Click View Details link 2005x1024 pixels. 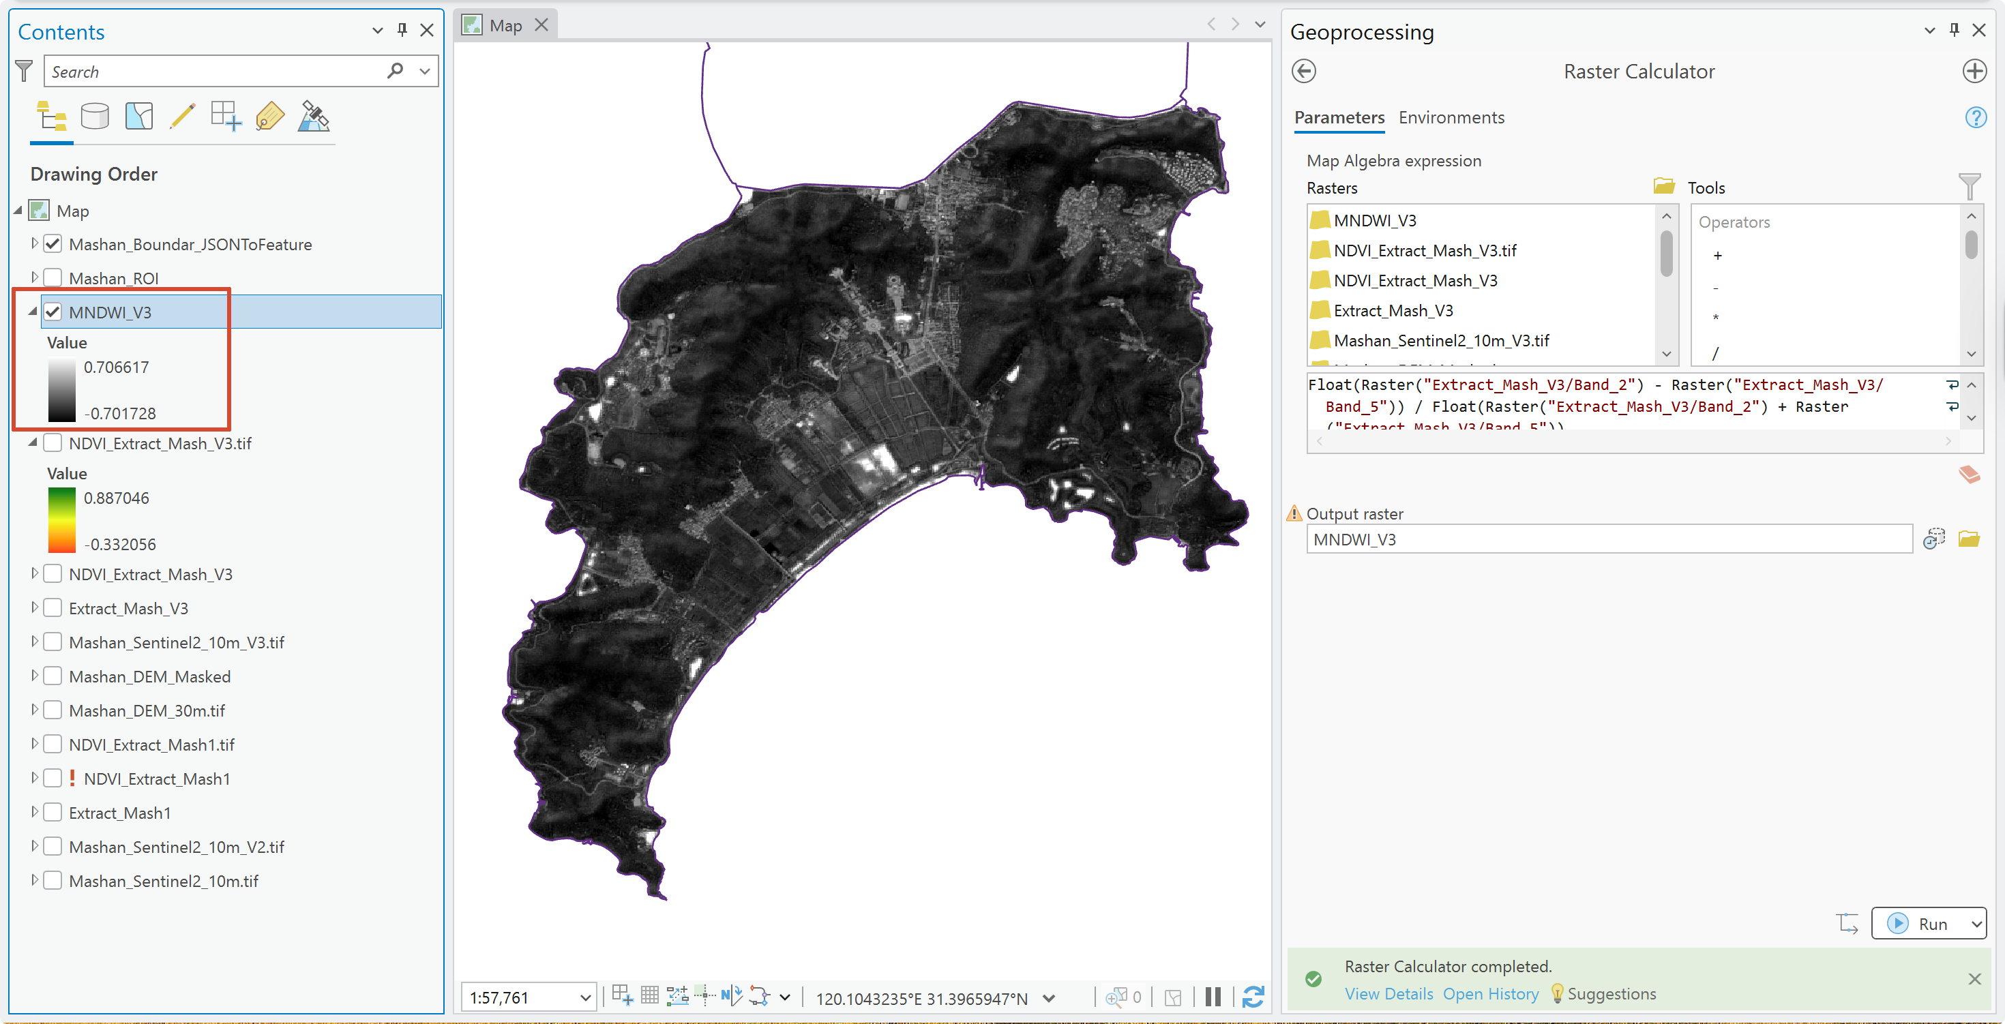pos(1388,993)
